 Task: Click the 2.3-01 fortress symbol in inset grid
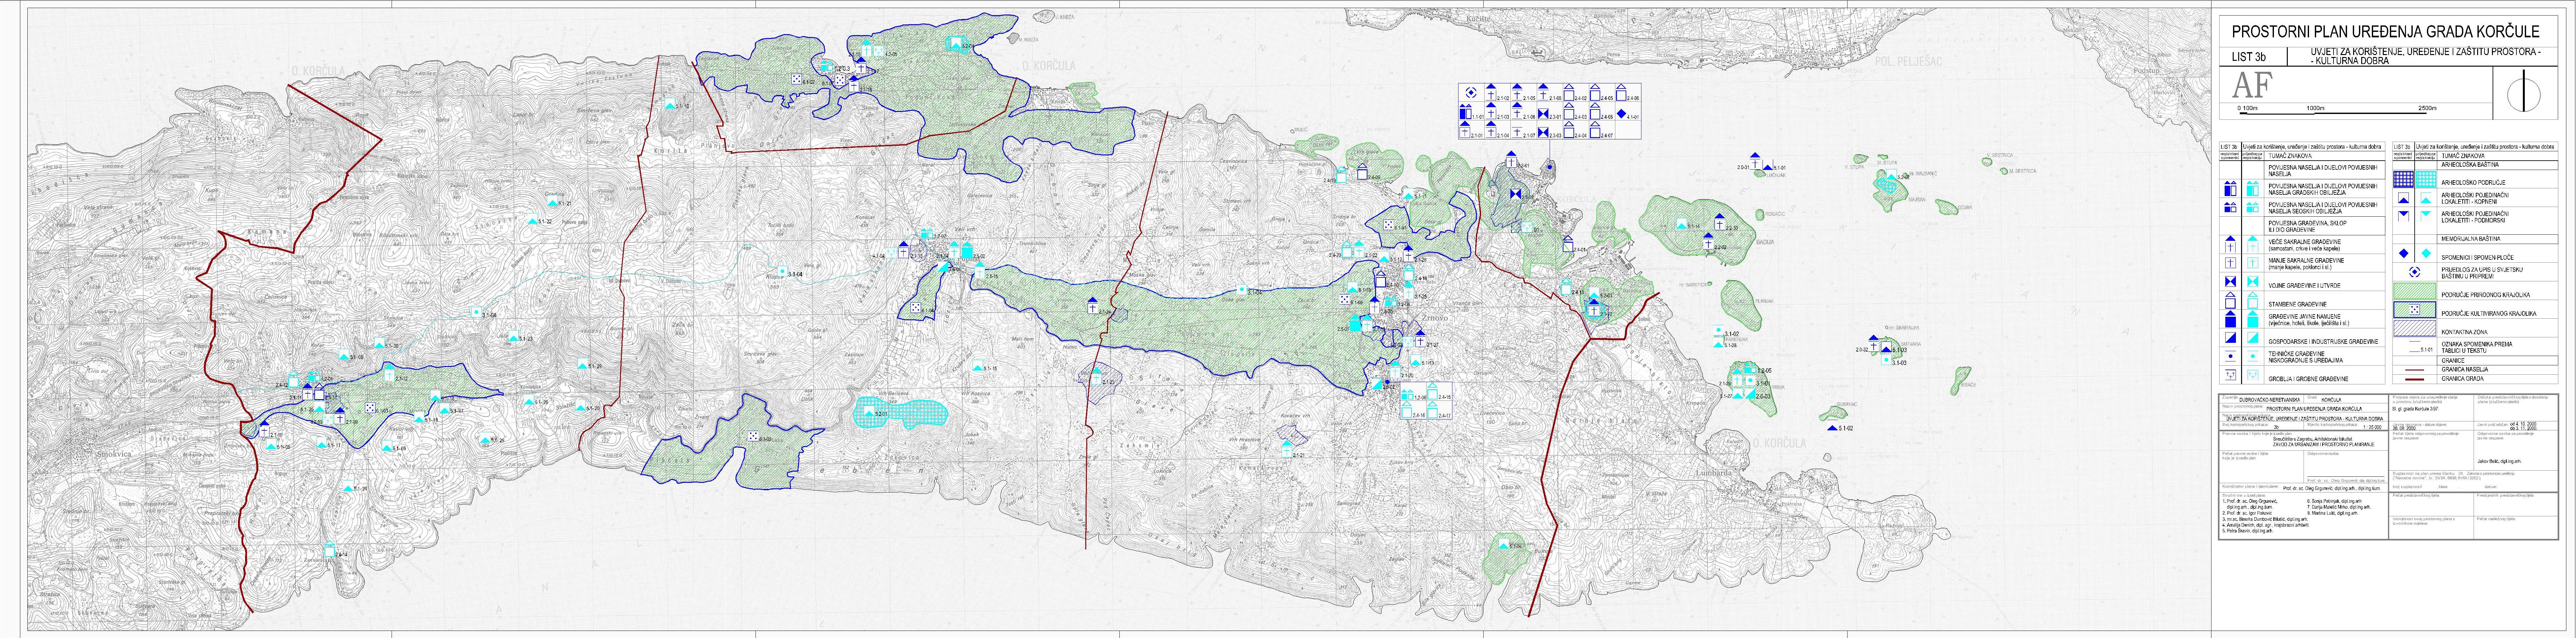pos(1543,114)
